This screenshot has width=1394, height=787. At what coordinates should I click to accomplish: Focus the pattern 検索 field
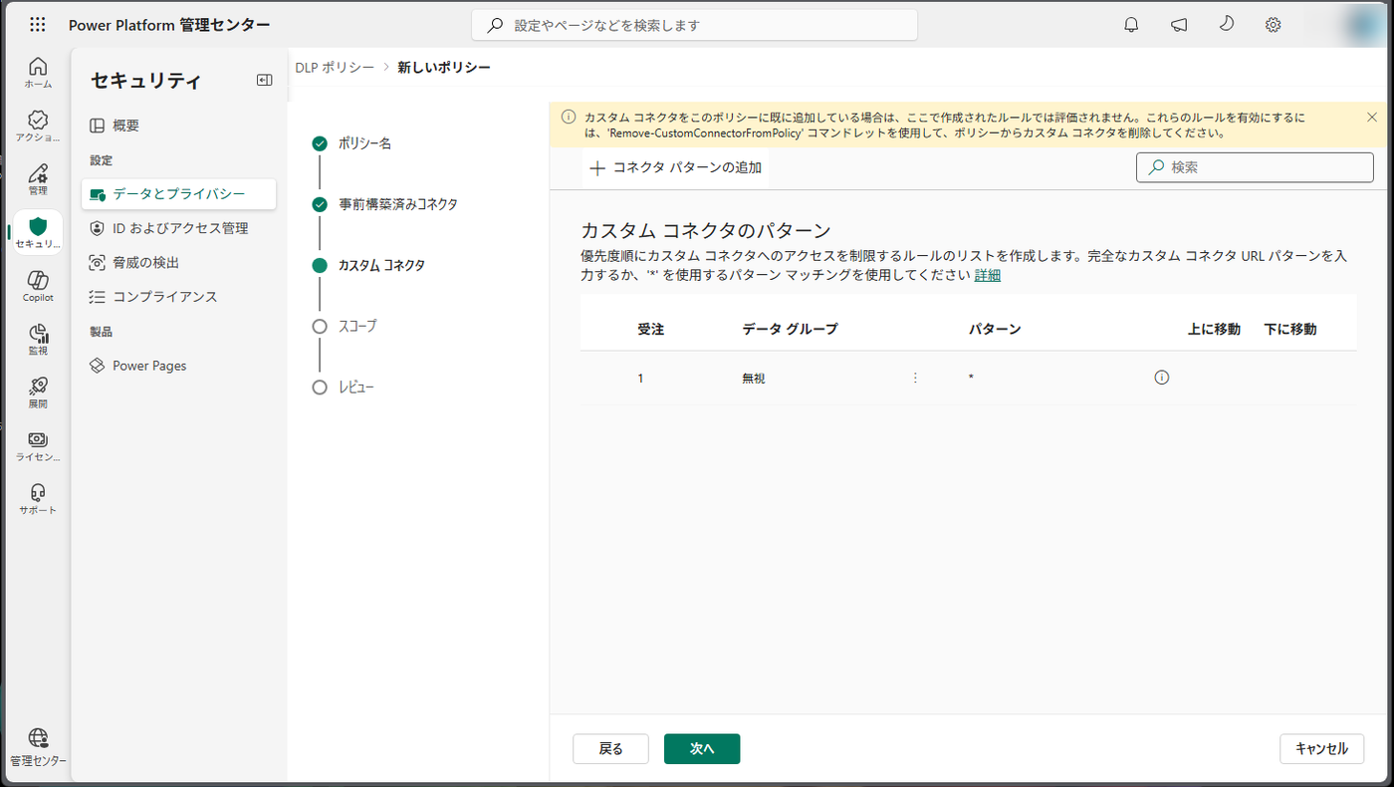coord(1255,167)
